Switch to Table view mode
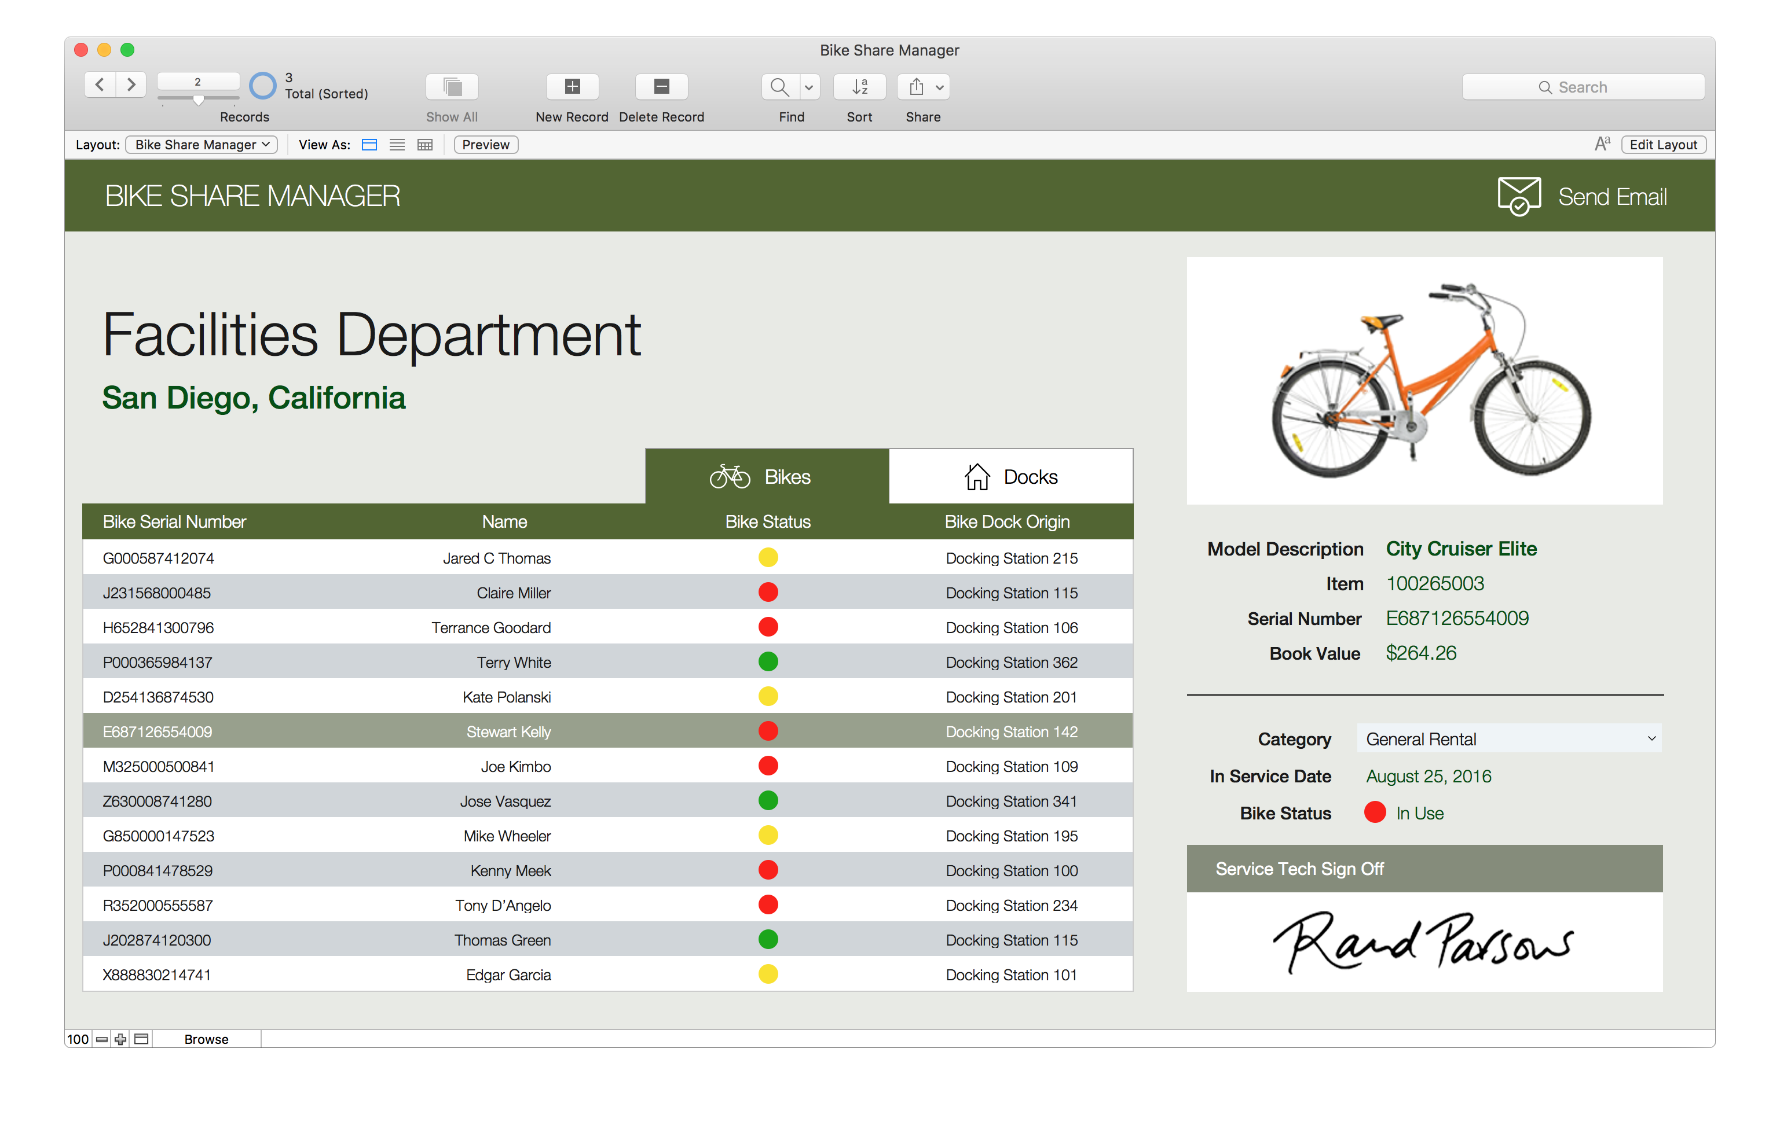 (424, 145)
